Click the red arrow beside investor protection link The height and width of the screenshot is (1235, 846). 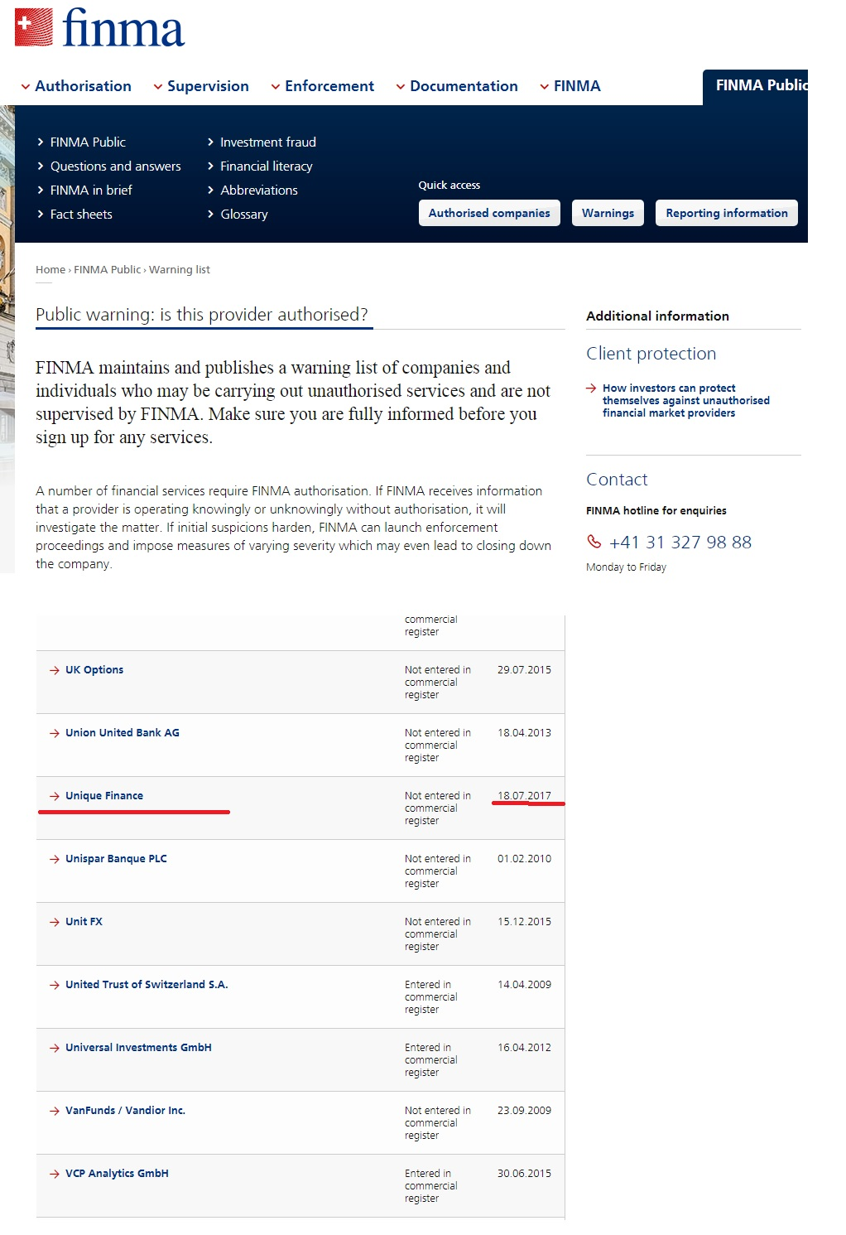(x=591, y=388)
